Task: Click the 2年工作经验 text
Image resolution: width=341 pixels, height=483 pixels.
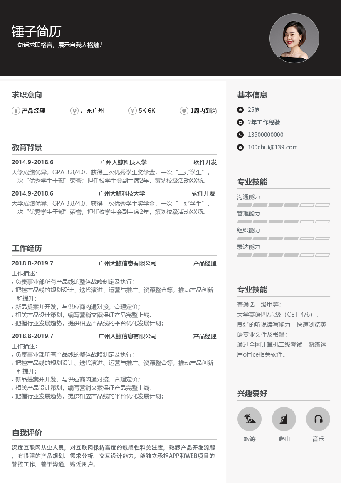Action: tap(264, 122)
